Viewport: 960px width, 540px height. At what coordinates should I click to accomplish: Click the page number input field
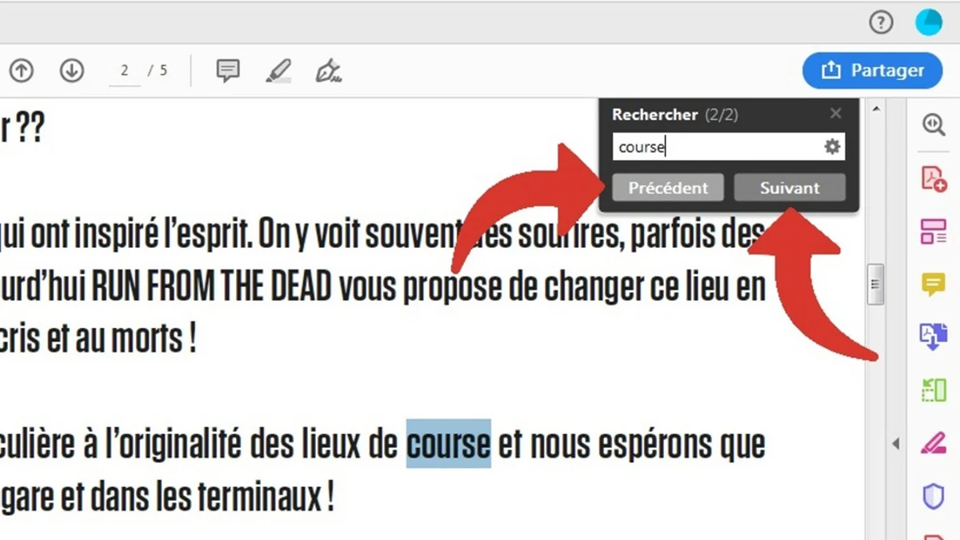pyautogui.click(x=124, y=70)
